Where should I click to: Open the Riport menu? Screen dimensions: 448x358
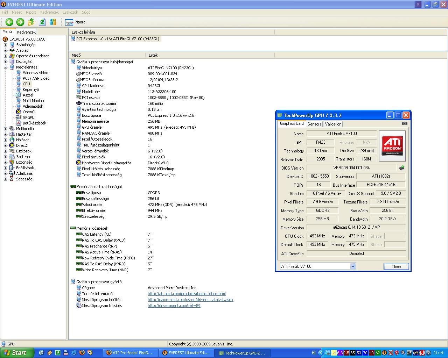31,12
